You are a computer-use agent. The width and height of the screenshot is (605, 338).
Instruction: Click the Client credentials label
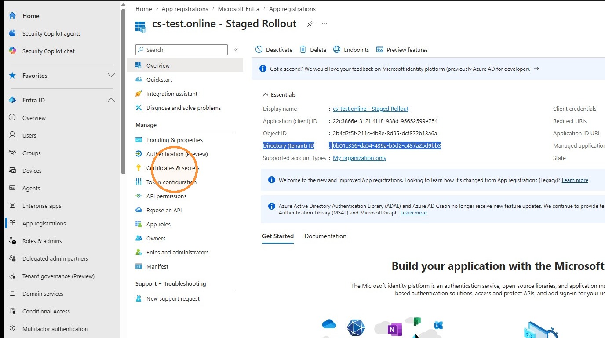click(575, 109)
